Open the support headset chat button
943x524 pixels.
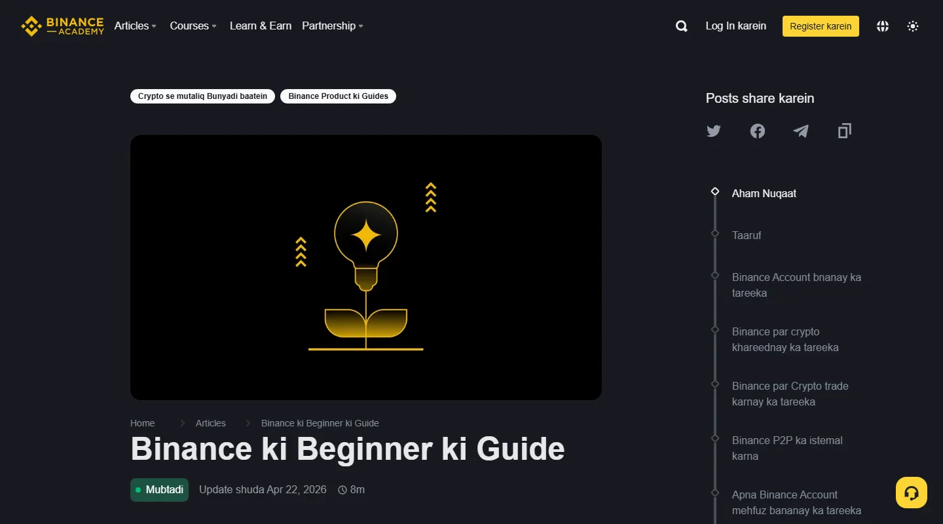tap(912, 493)
